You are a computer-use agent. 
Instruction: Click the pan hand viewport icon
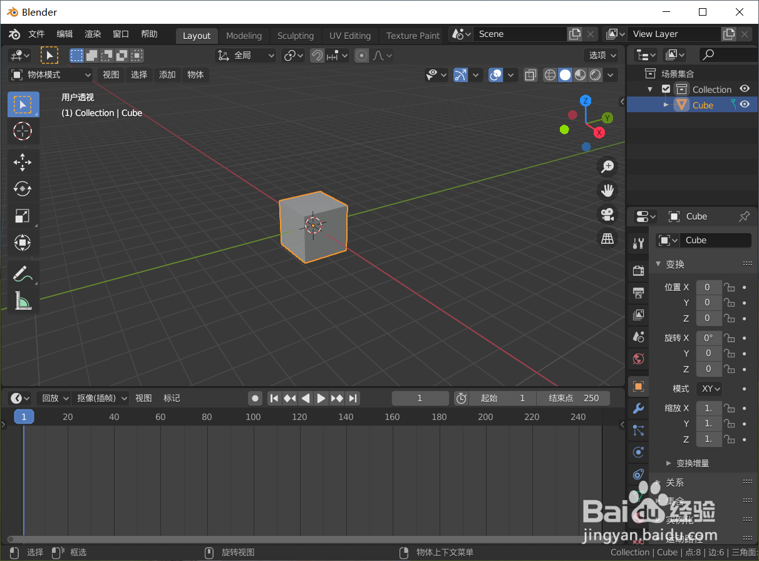tap(607, 190)
